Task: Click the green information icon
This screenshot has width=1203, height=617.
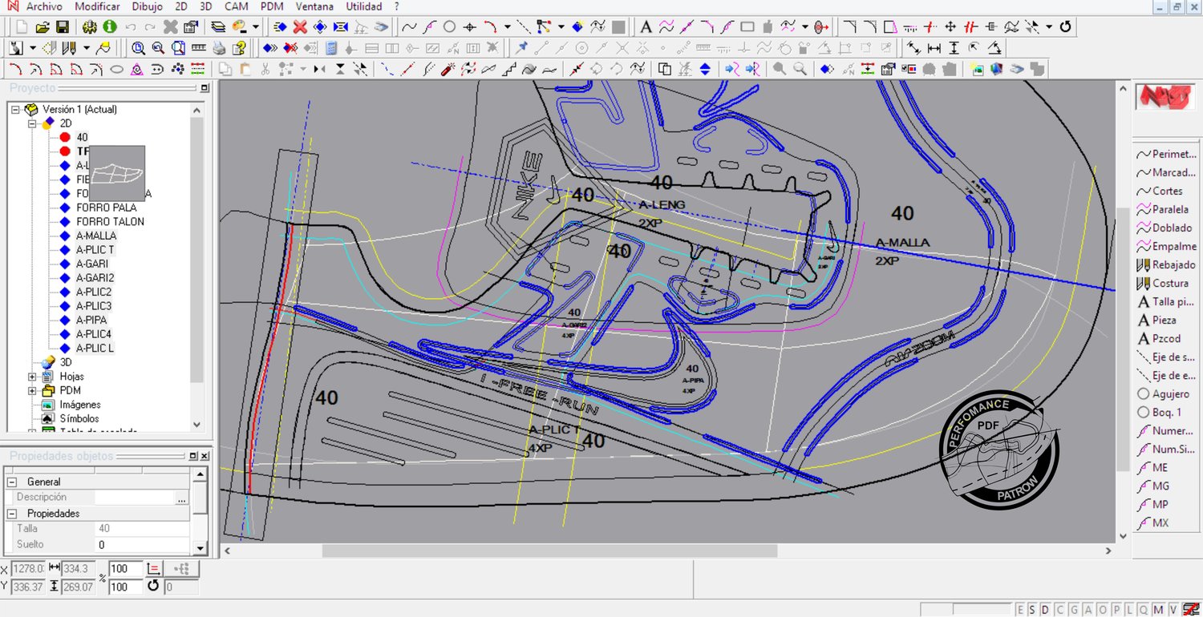Action: click(x=110, y=27)
